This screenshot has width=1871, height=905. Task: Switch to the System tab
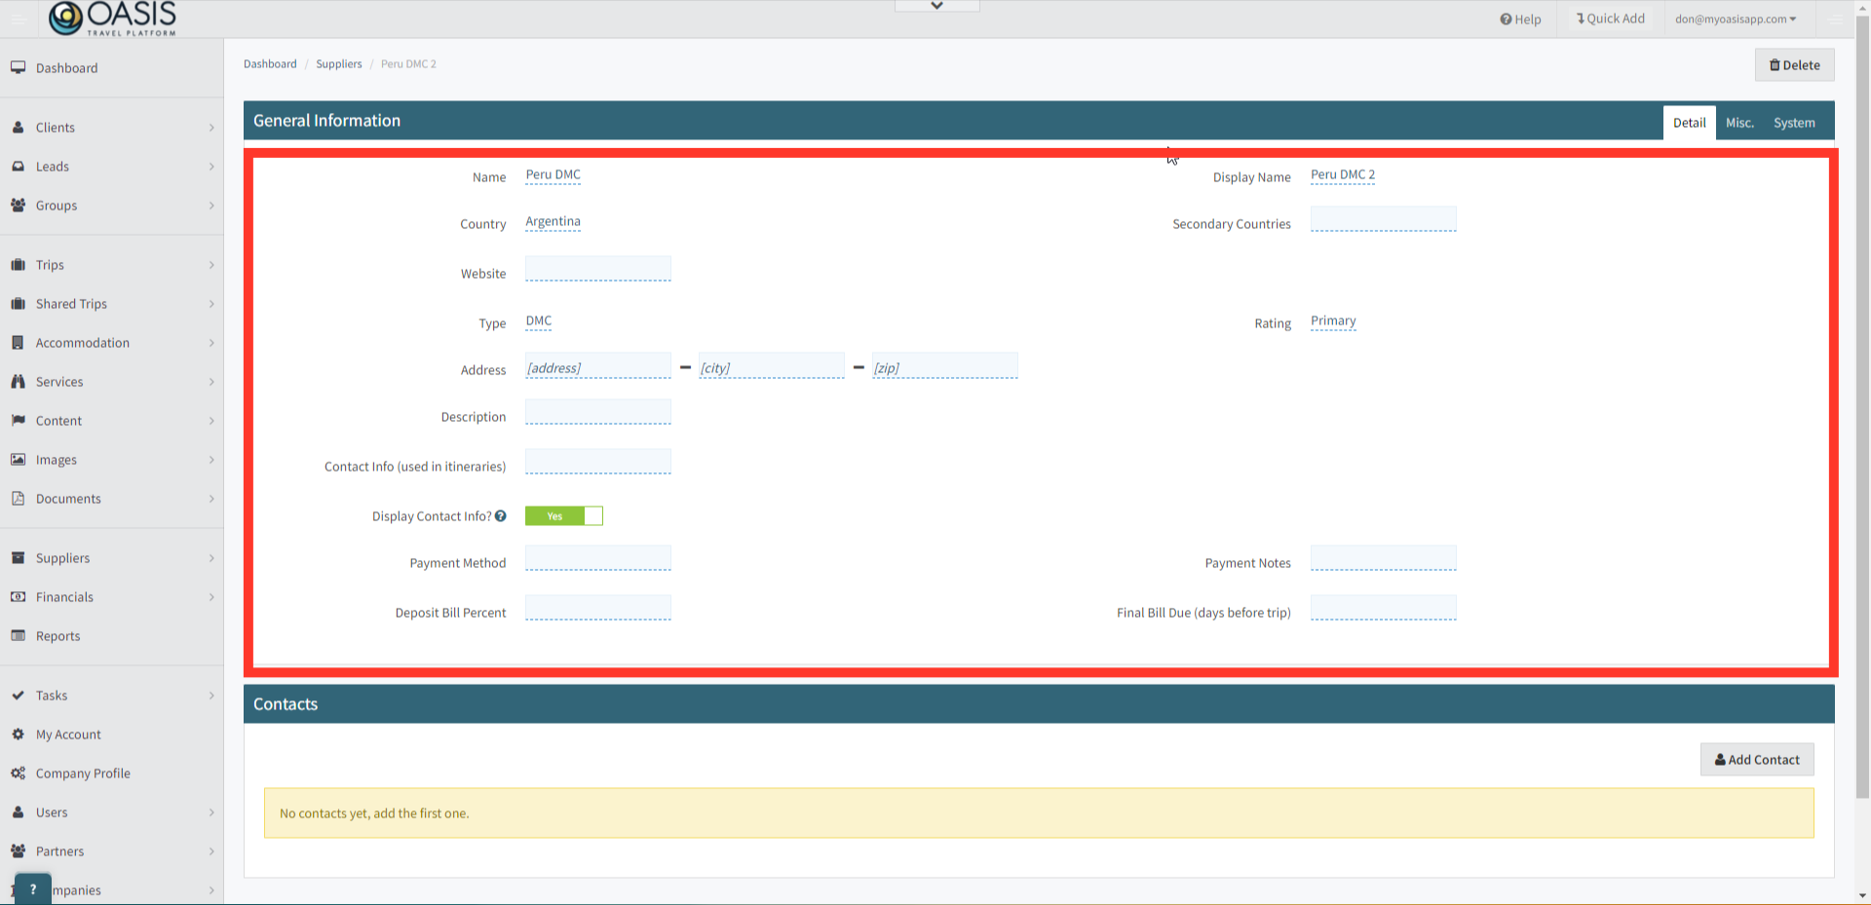click(1794, 122)
